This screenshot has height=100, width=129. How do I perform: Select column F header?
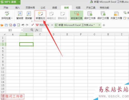pyautogui.click(x=81, y=34)
